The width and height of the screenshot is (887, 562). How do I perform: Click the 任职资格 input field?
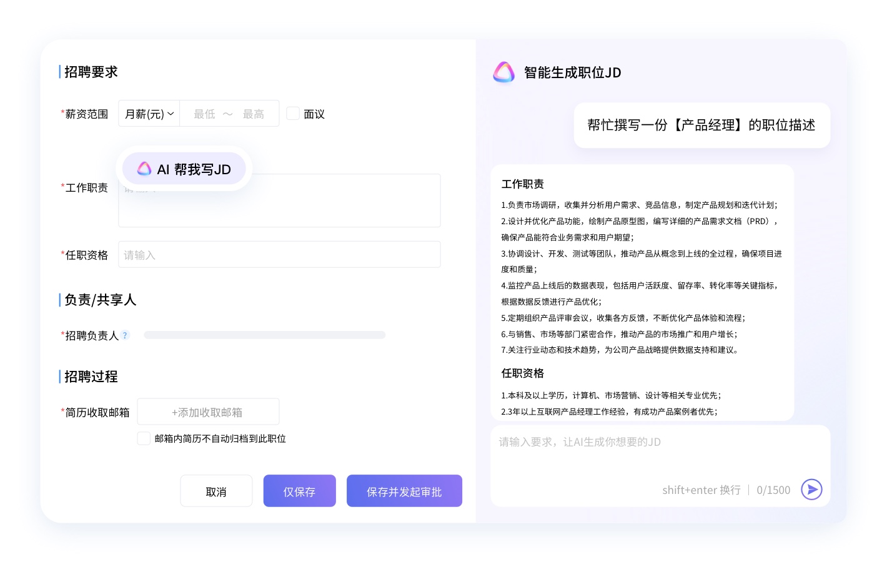pyautogui.click(x=279, y=255)
